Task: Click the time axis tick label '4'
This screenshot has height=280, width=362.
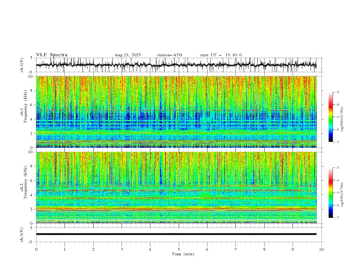Action: tap(150, 249)
